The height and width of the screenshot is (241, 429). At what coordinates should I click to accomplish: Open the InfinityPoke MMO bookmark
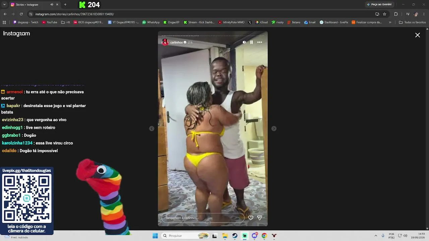[x=231, y=22]
